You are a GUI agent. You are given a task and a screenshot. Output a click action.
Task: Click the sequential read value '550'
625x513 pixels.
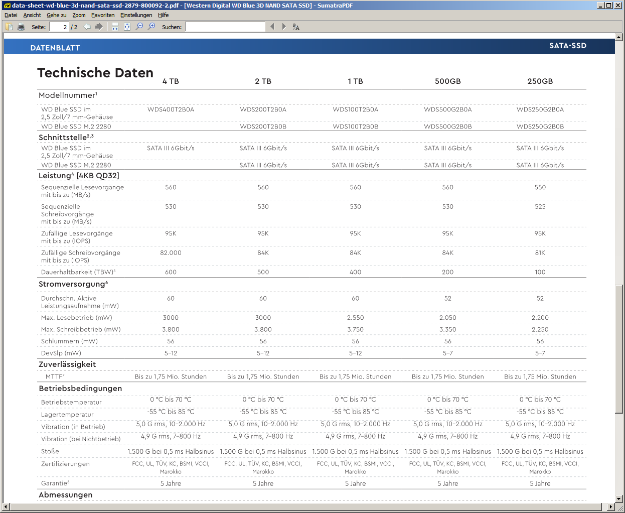tap(540, 187)
